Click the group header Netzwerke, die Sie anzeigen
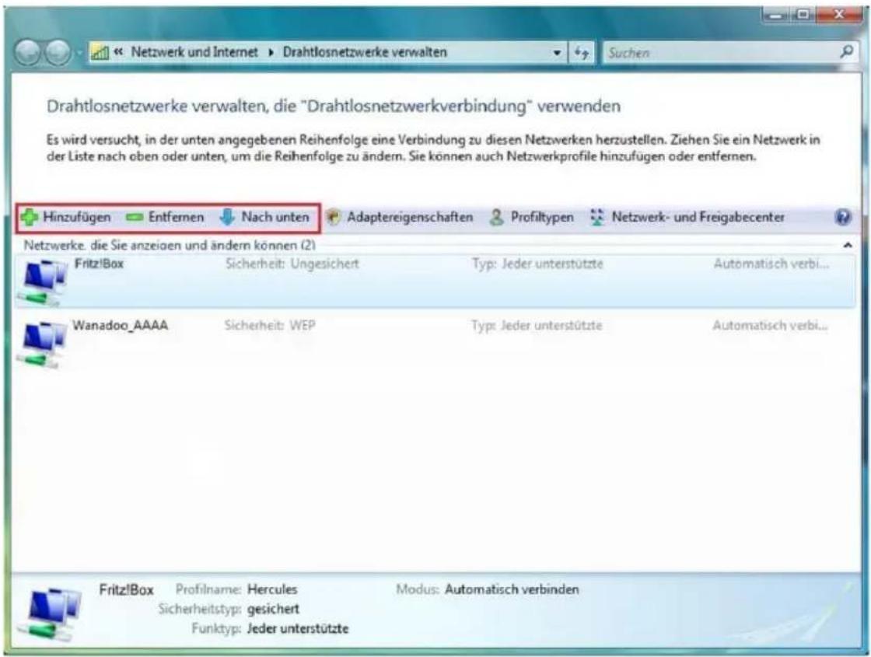Image resolution: width=871 pixels, height=657 pixels. tap(170, 245)
